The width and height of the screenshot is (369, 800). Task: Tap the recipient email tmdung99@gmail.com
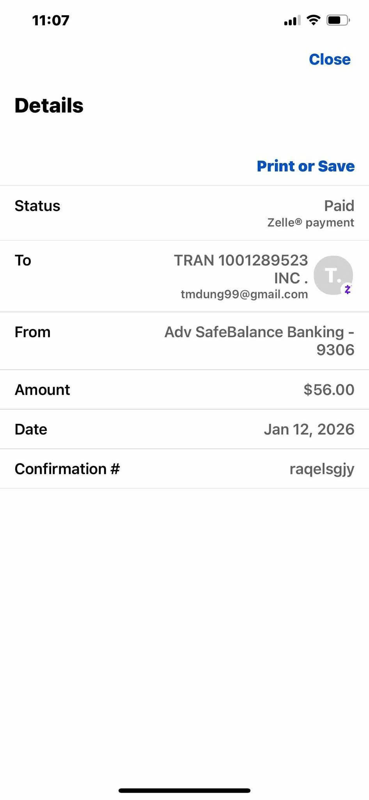pyautogui.click(x=244, y=294)
